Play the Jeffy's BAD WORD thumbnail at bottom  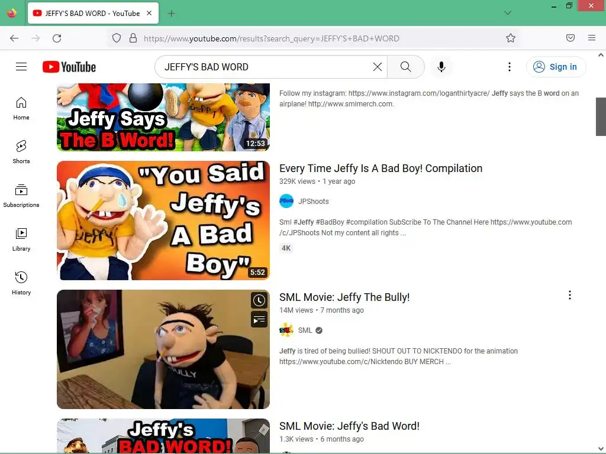tap(163, 436)
